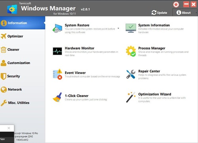The height and width of the screenshot is (143, 198).
Task: Click the System Restore description text
Action: click(90, 30)
